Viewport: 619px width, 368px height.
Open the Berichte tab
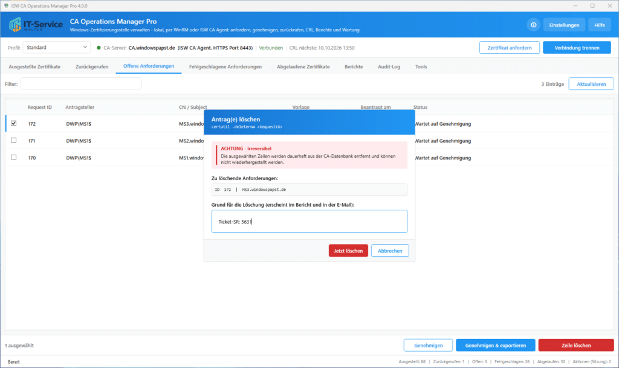[x=354, y=66]
